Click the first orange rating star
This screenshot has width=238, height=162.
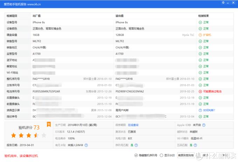pyautogui.click(x=14, y=135)
